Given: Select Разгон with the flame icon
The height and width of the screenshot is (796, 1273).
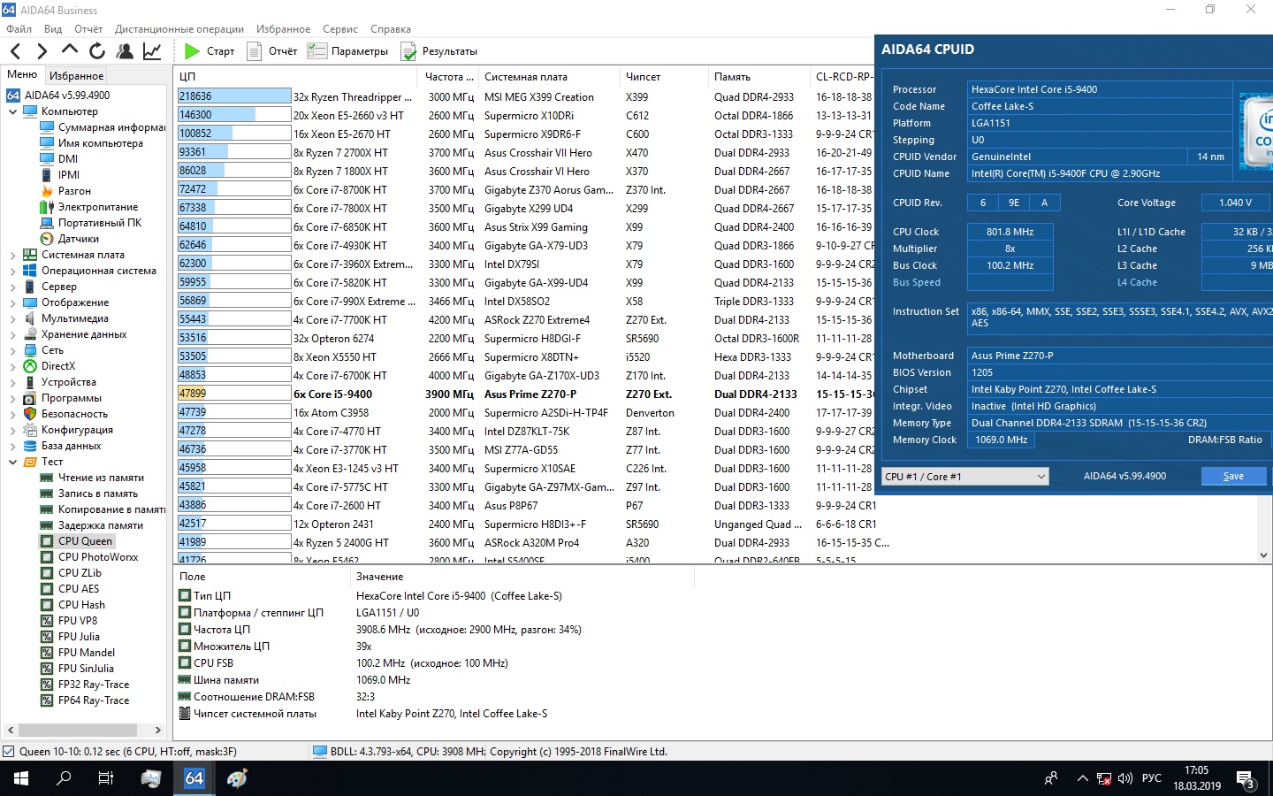Looking at the screenshot, I should point(65,191).
